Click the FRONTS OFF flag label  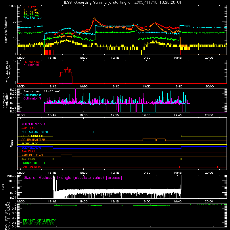pyautogui.click(x=30, y=163)
